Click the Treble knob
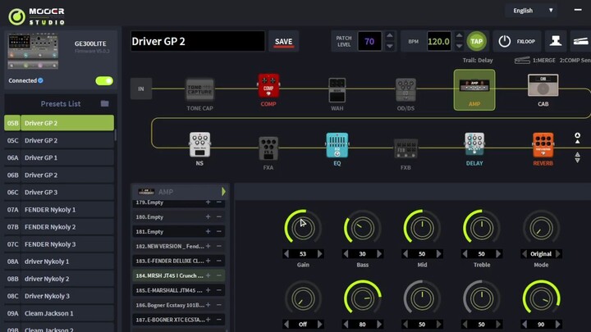591x332 pixels. (481, 228)
